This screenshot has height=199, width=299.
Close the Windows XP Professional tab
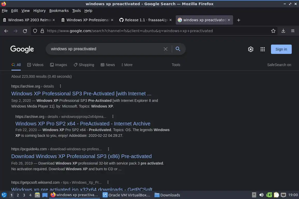[x=112, y=20]
